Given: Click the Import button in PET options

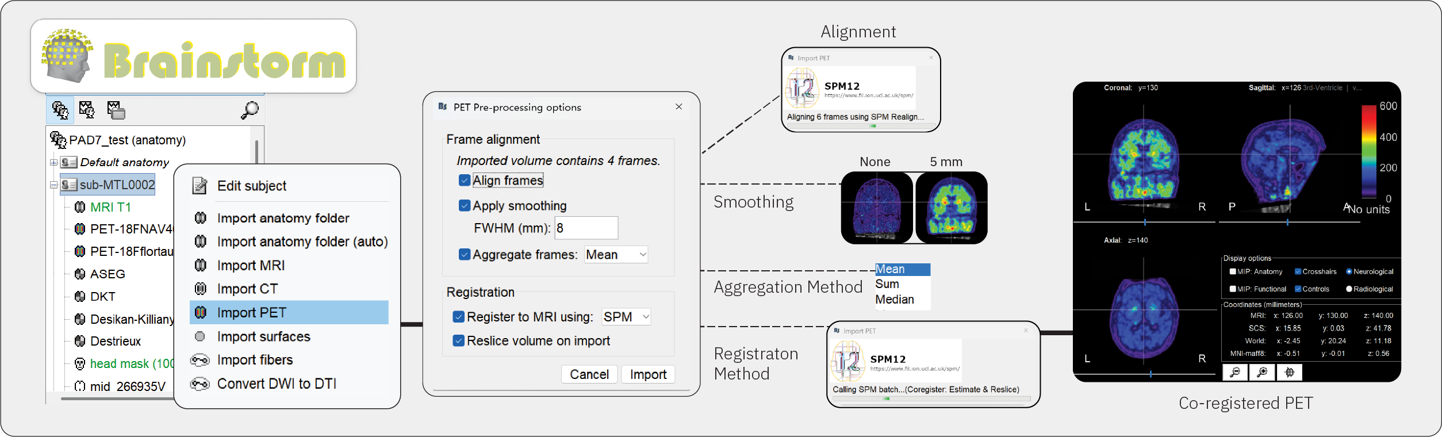Looking at the screenshot, I should pyautogui.click(x=648, y=375).
